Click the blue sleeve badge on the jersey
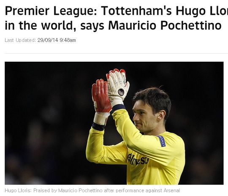This screenshot has width=228, height=196. (162, 141)
